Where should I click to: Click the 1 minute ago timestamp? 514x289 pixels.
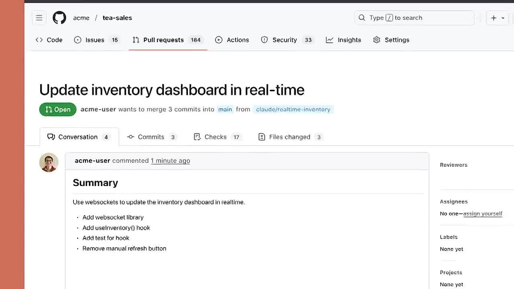click(170, 161)
